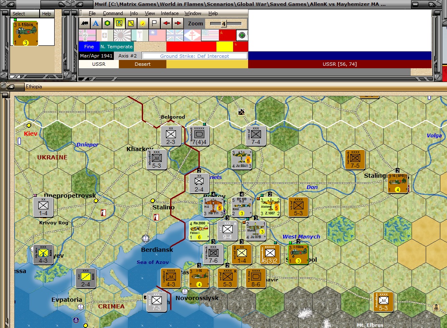
Task: Select the German flag in the country bar
Action: [x=87, y=35]
